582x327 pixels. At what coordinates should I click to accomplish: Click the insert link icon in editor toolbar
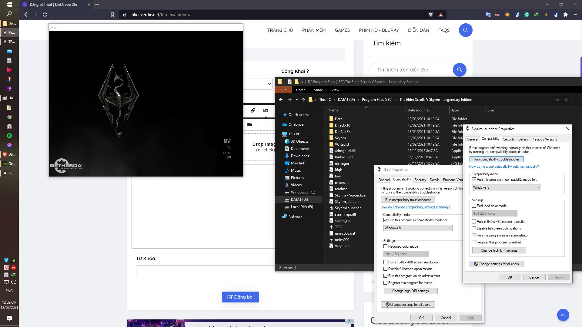[x=253, y=110]
